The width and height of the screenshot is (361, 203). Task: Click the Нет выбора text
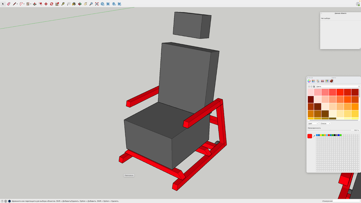point(326,18)
